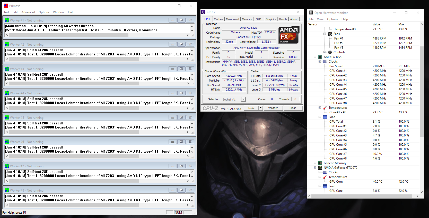Click the Max column header
Viewport: 429px width, 218px height.
click(x=408, y=24)
